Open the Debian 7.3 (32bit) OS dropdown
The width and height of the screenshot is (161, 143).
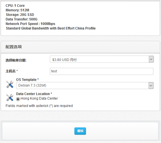coord(85,85)
